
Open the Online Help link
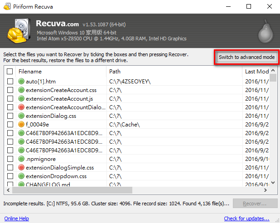tap(17, 218)
